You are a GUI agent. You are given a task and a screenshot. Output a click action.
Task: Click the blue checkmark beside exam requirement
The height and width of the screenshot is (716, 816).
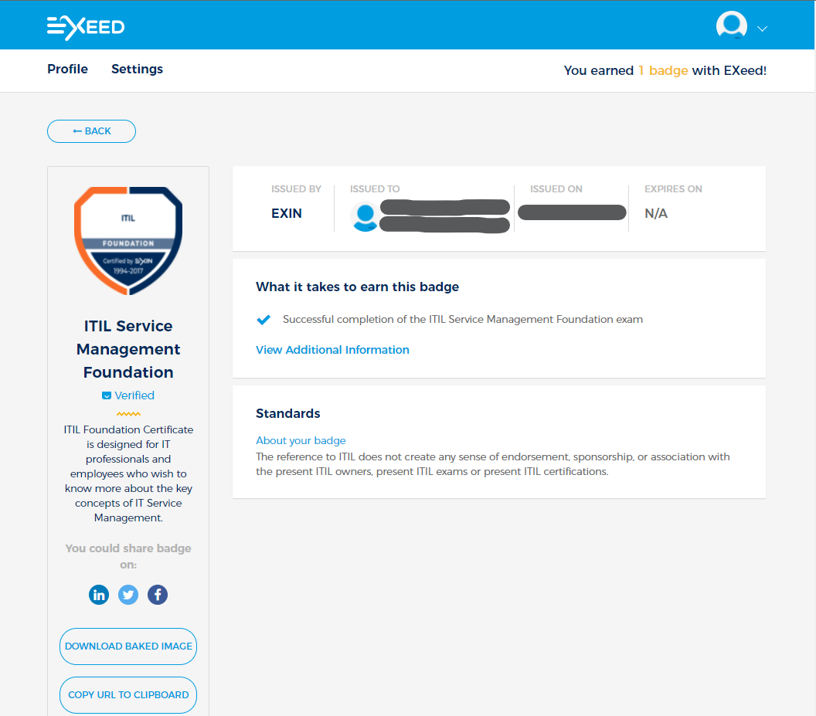[x=263, y=320]
